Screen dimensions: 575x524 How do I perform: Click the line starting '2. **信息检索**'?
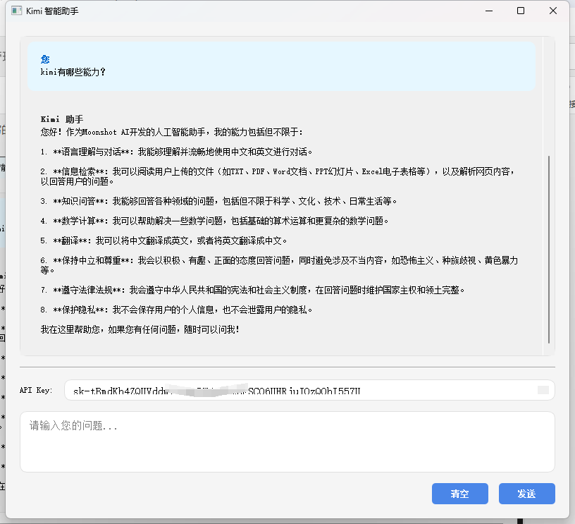278,176
